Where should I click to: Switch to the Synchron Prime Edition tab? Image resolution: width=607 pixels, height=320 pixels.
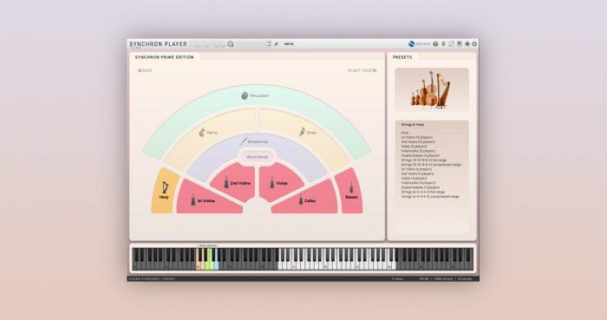164,57
